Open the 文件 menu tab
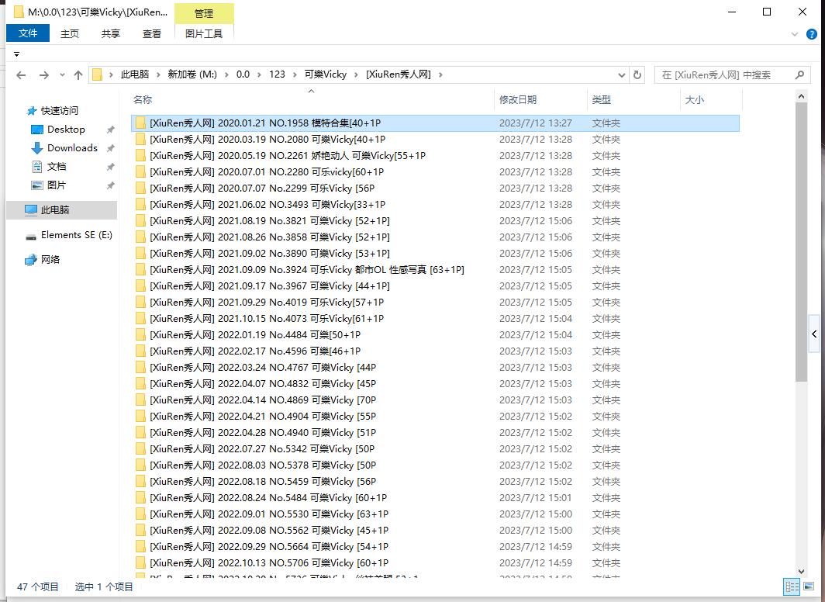825x602 pixels. pyautogui.click(x=28, y=33)
